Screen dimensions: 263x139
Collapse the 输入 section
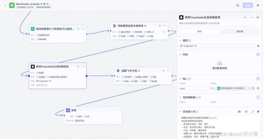(x=181, y=79)
